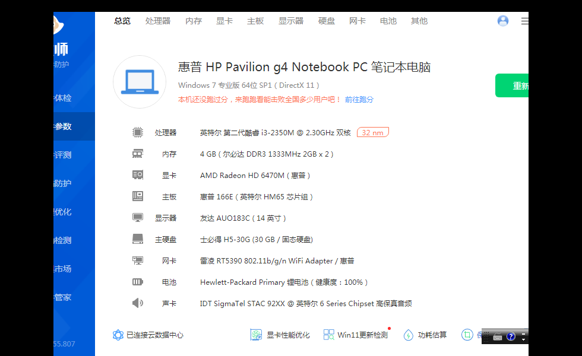Select the 友达 AUO183C display text
582x356 pixels.
pos(243,218)
